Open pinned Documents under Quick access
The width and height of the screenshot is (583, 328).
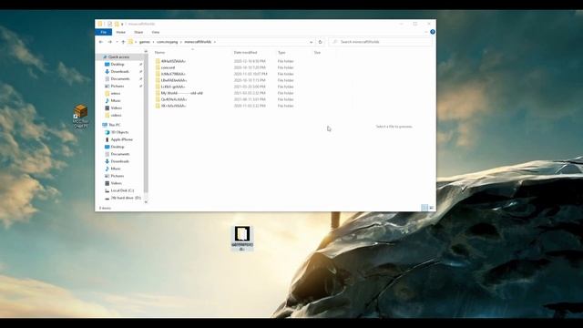(x=120, y=79)
